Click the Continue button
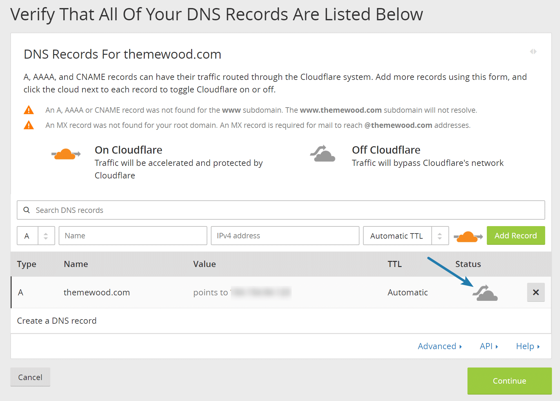560x401 pixels. pyautogui.click(x=509, y=381)
